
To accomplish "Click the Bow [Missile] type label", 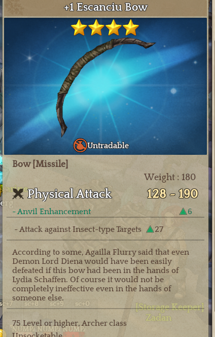I will pyautogui.click(x=40, y=164).
